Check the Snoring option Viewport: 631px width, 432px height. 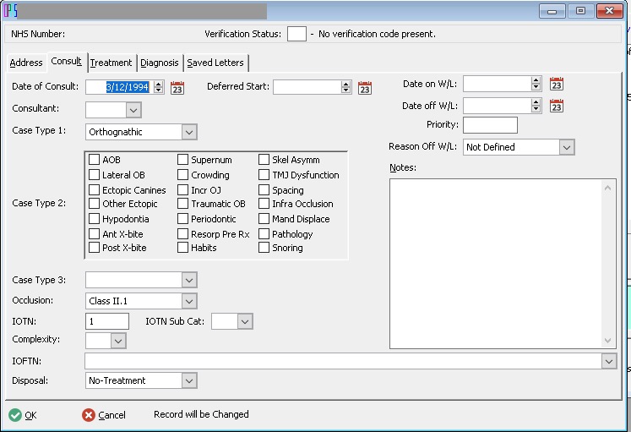point(264,248)
